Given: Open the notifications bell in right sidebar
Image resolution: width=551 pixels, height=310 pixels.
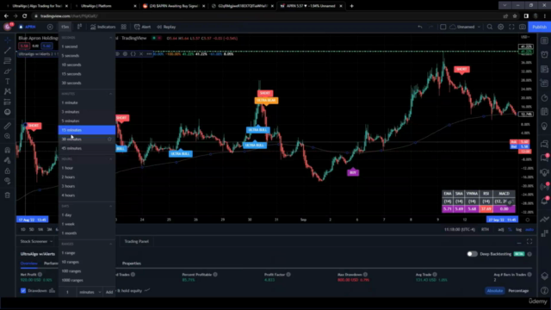Looking at the screenshot, I should click(544, 201).
